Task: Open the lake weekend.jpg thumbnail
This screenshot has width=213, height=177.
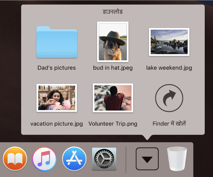Action: click(x=169, y=42)
